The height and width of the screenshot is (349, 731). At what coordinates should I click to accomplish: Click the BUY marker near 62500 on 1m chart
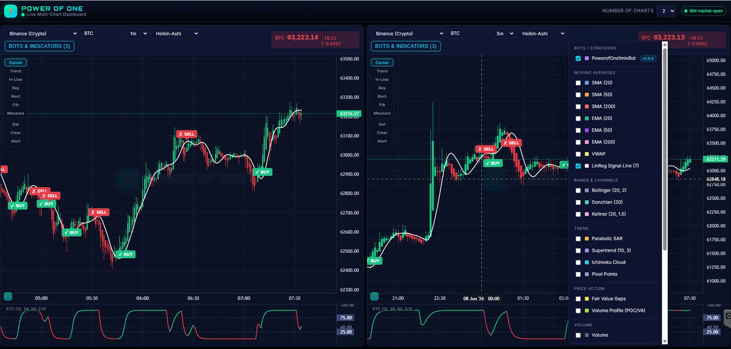coord(126,255)
